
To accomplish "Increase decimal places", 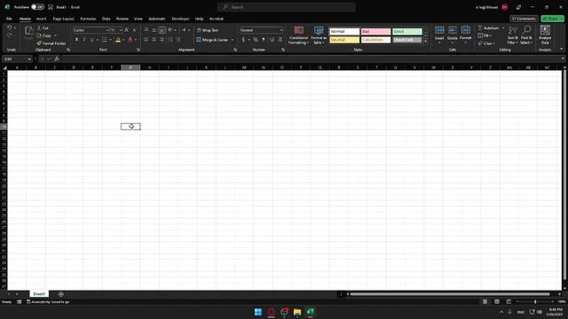I will pyautogui.click(x=272, y=40).
